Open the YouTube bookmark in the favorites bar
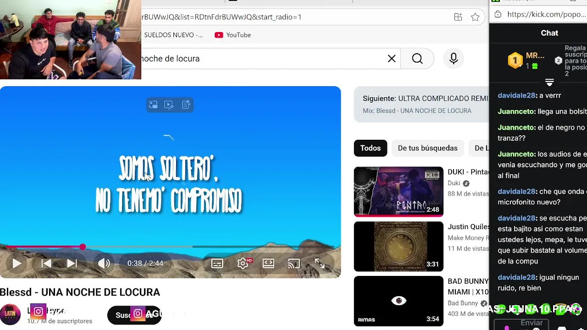Viewport: 587px width, 330px height. click(233, 35)
